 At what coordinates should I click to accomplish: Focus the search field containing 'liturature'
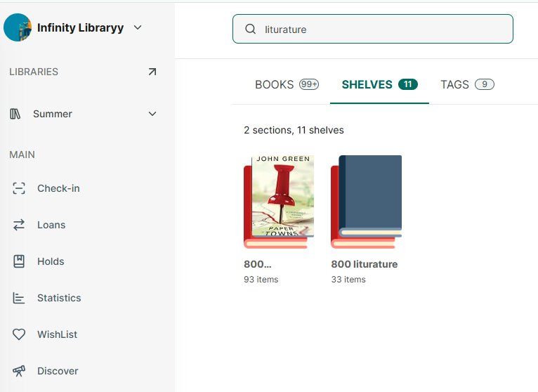point(373,29)
